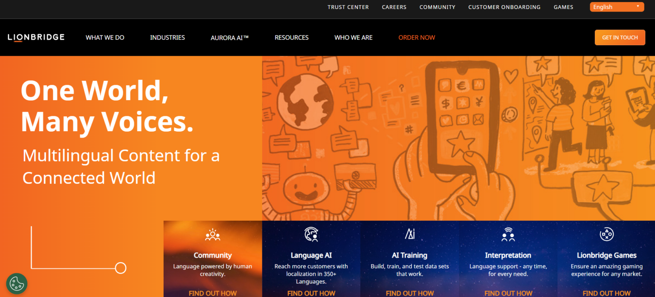Click the Language AI globe icon

pos(311,235)
